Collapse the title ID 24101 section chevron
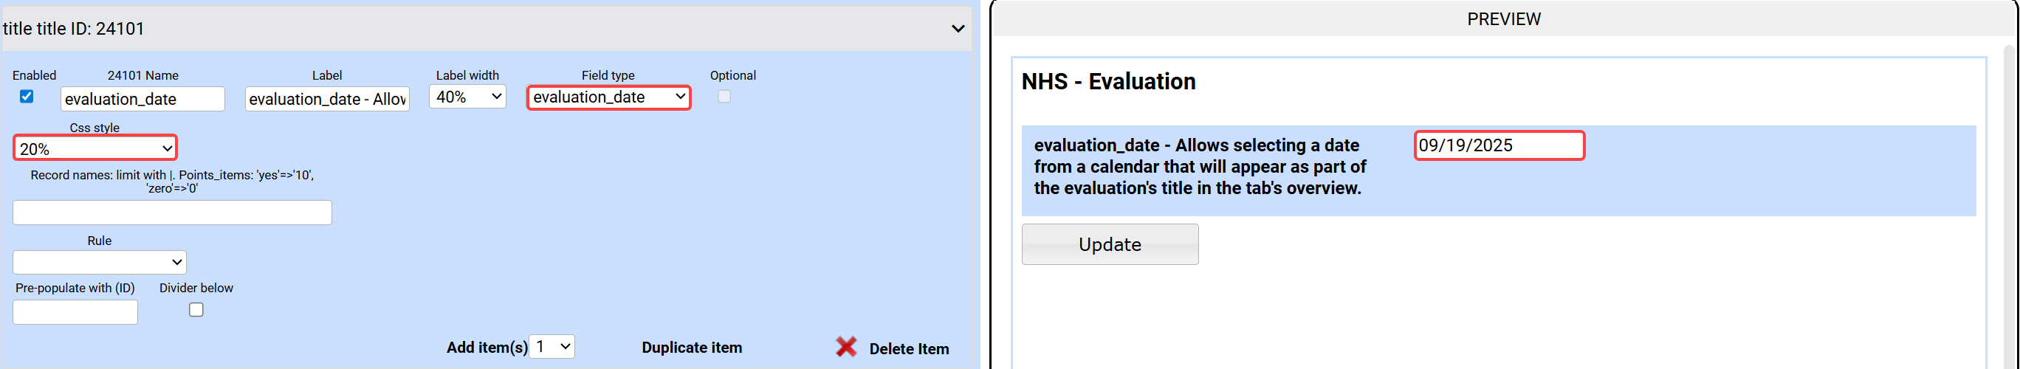 coord(958,29)
